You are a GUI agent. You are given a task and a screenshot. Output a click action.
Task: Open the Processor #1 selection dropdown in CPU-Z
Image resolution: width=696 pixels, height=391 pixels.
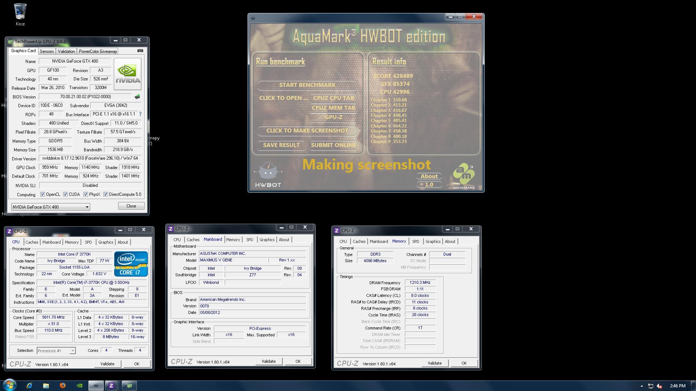pos(56,351)
